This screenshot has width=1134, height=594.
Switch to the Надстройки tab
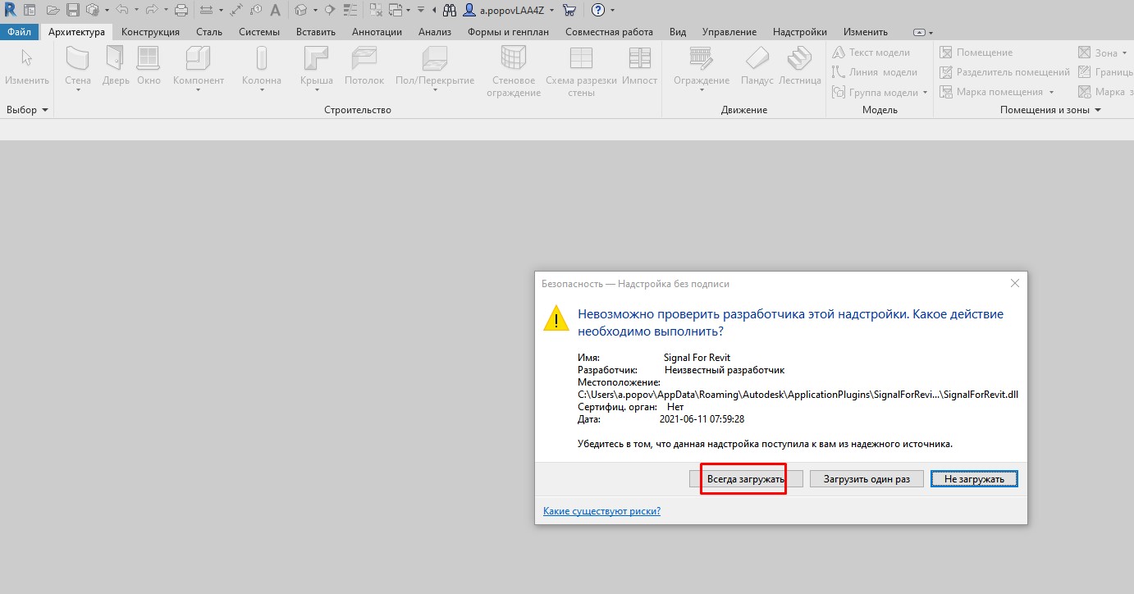(800, 32)
